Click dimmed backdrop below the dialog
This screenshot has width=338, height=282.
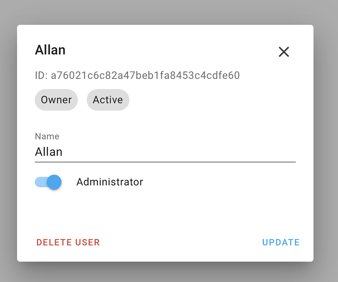tap(166, 273)
